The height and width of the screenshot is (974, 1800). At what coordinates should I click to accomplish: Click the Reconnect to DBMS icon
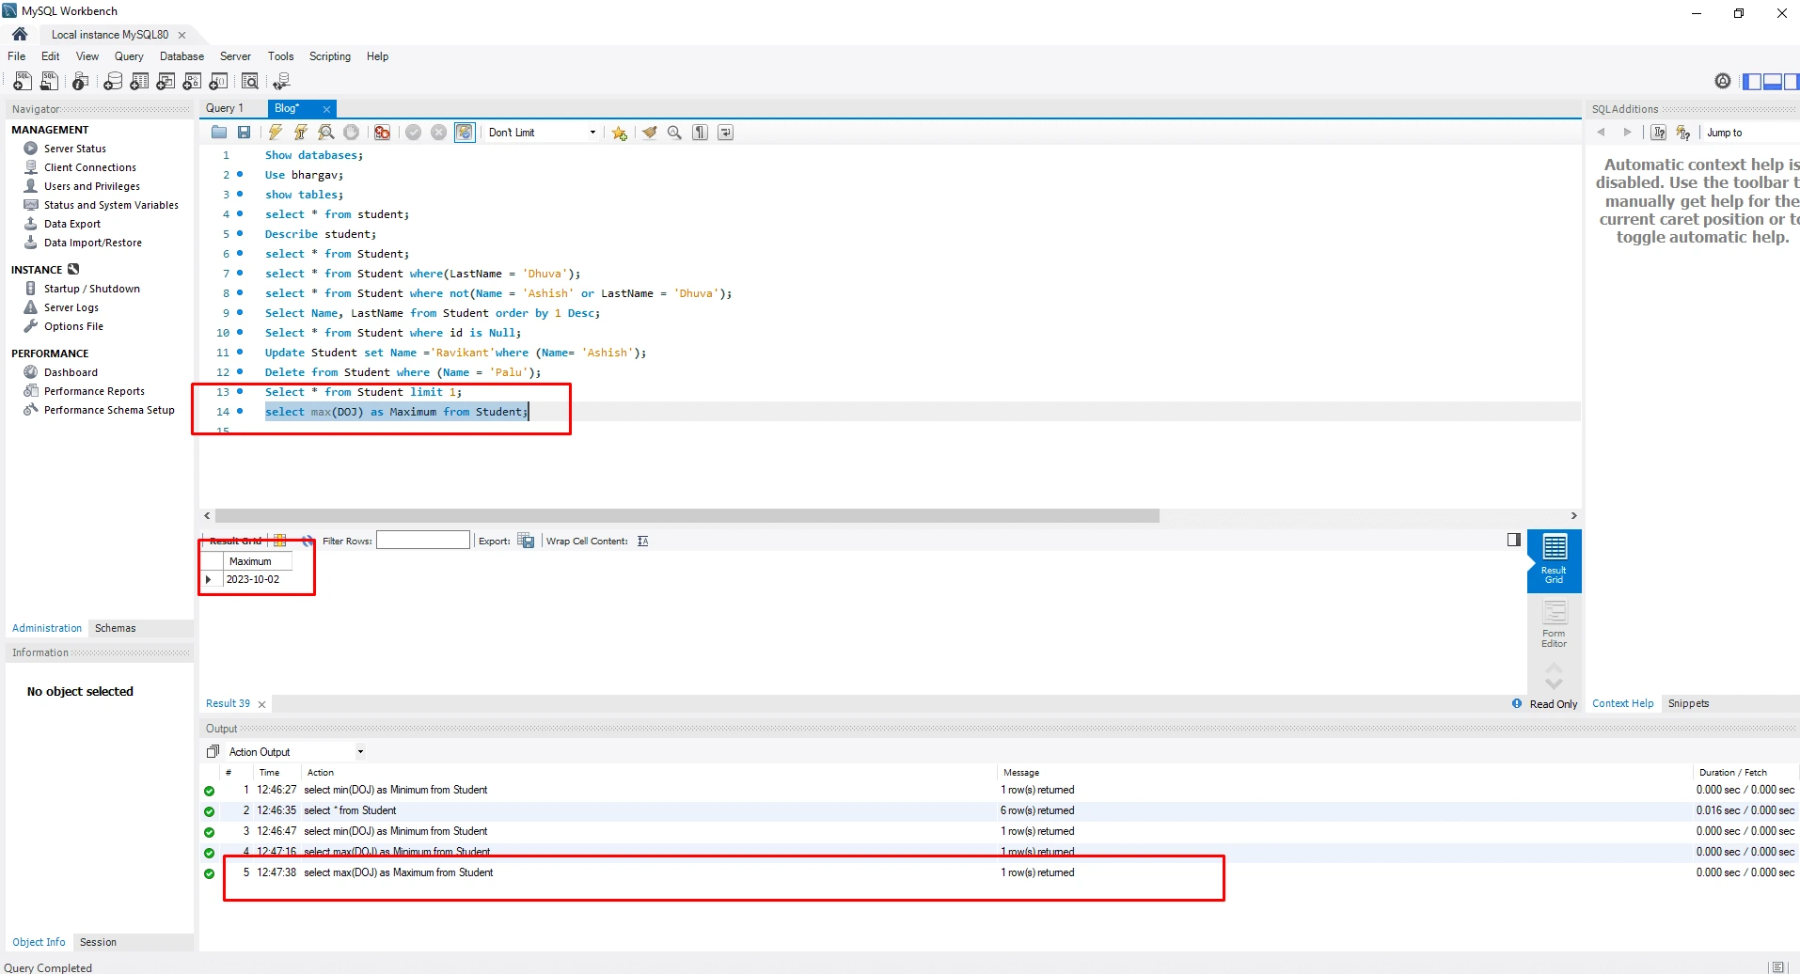pyautogui.click(x=281, y=82)
